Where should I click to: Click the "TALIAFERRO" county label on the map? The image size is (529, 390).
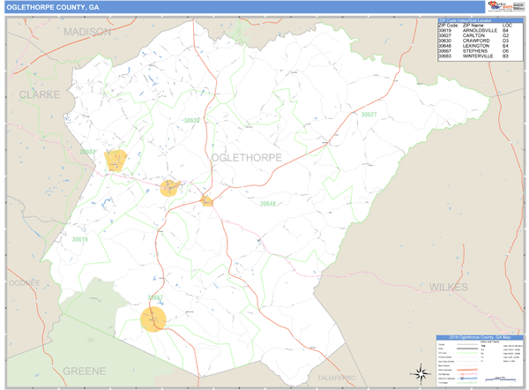[x=337, y=378]
